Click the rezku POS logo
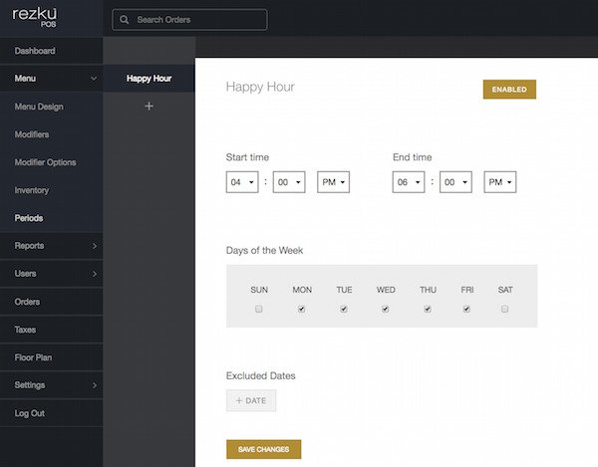 pyautogui.click(x=33, y=18)
